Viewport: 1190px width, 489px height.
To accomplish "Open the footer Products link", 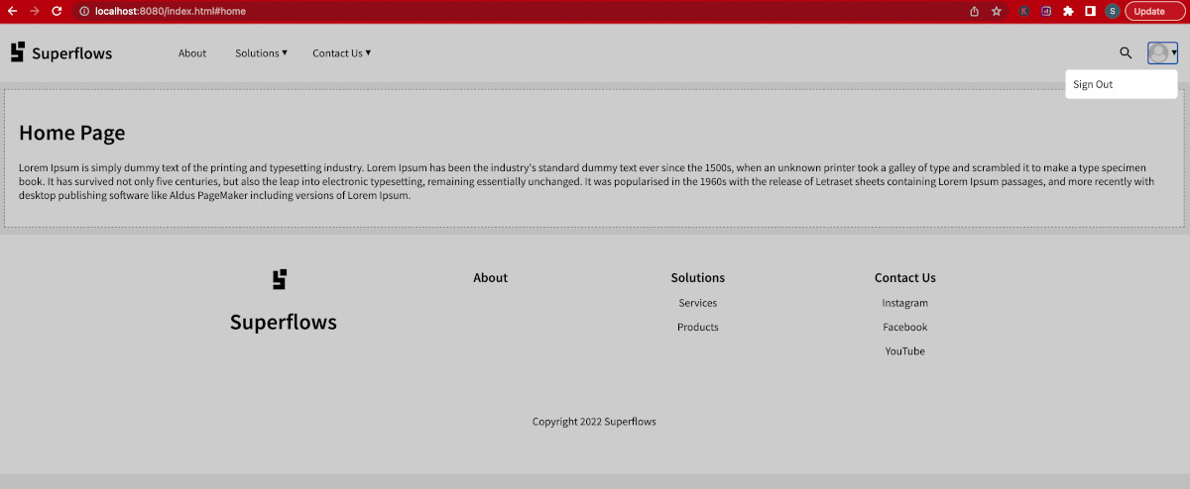I will (698, 327).
